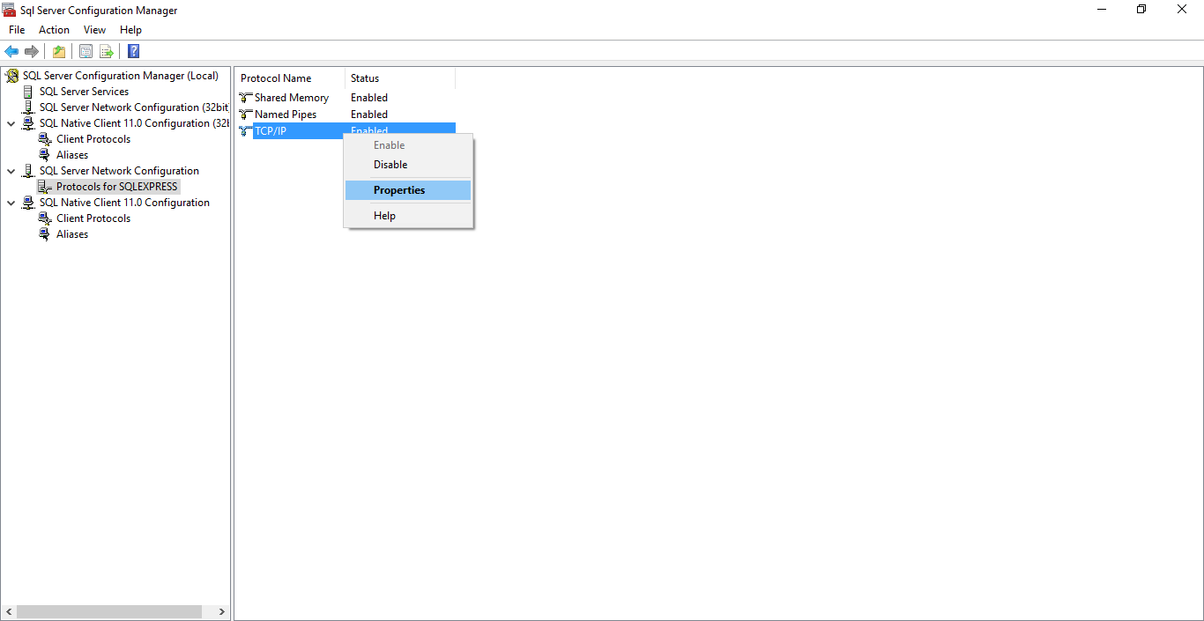This screenshot has width=1204, height=621.
Task: Select Aliases under the 32bit Native Client
Action: [72, 155]
